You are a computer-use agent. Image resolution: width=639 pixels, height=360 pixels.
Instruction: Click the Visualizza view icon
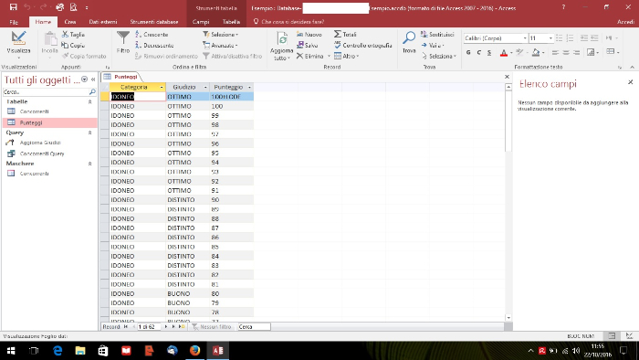(x=18, y=37)
